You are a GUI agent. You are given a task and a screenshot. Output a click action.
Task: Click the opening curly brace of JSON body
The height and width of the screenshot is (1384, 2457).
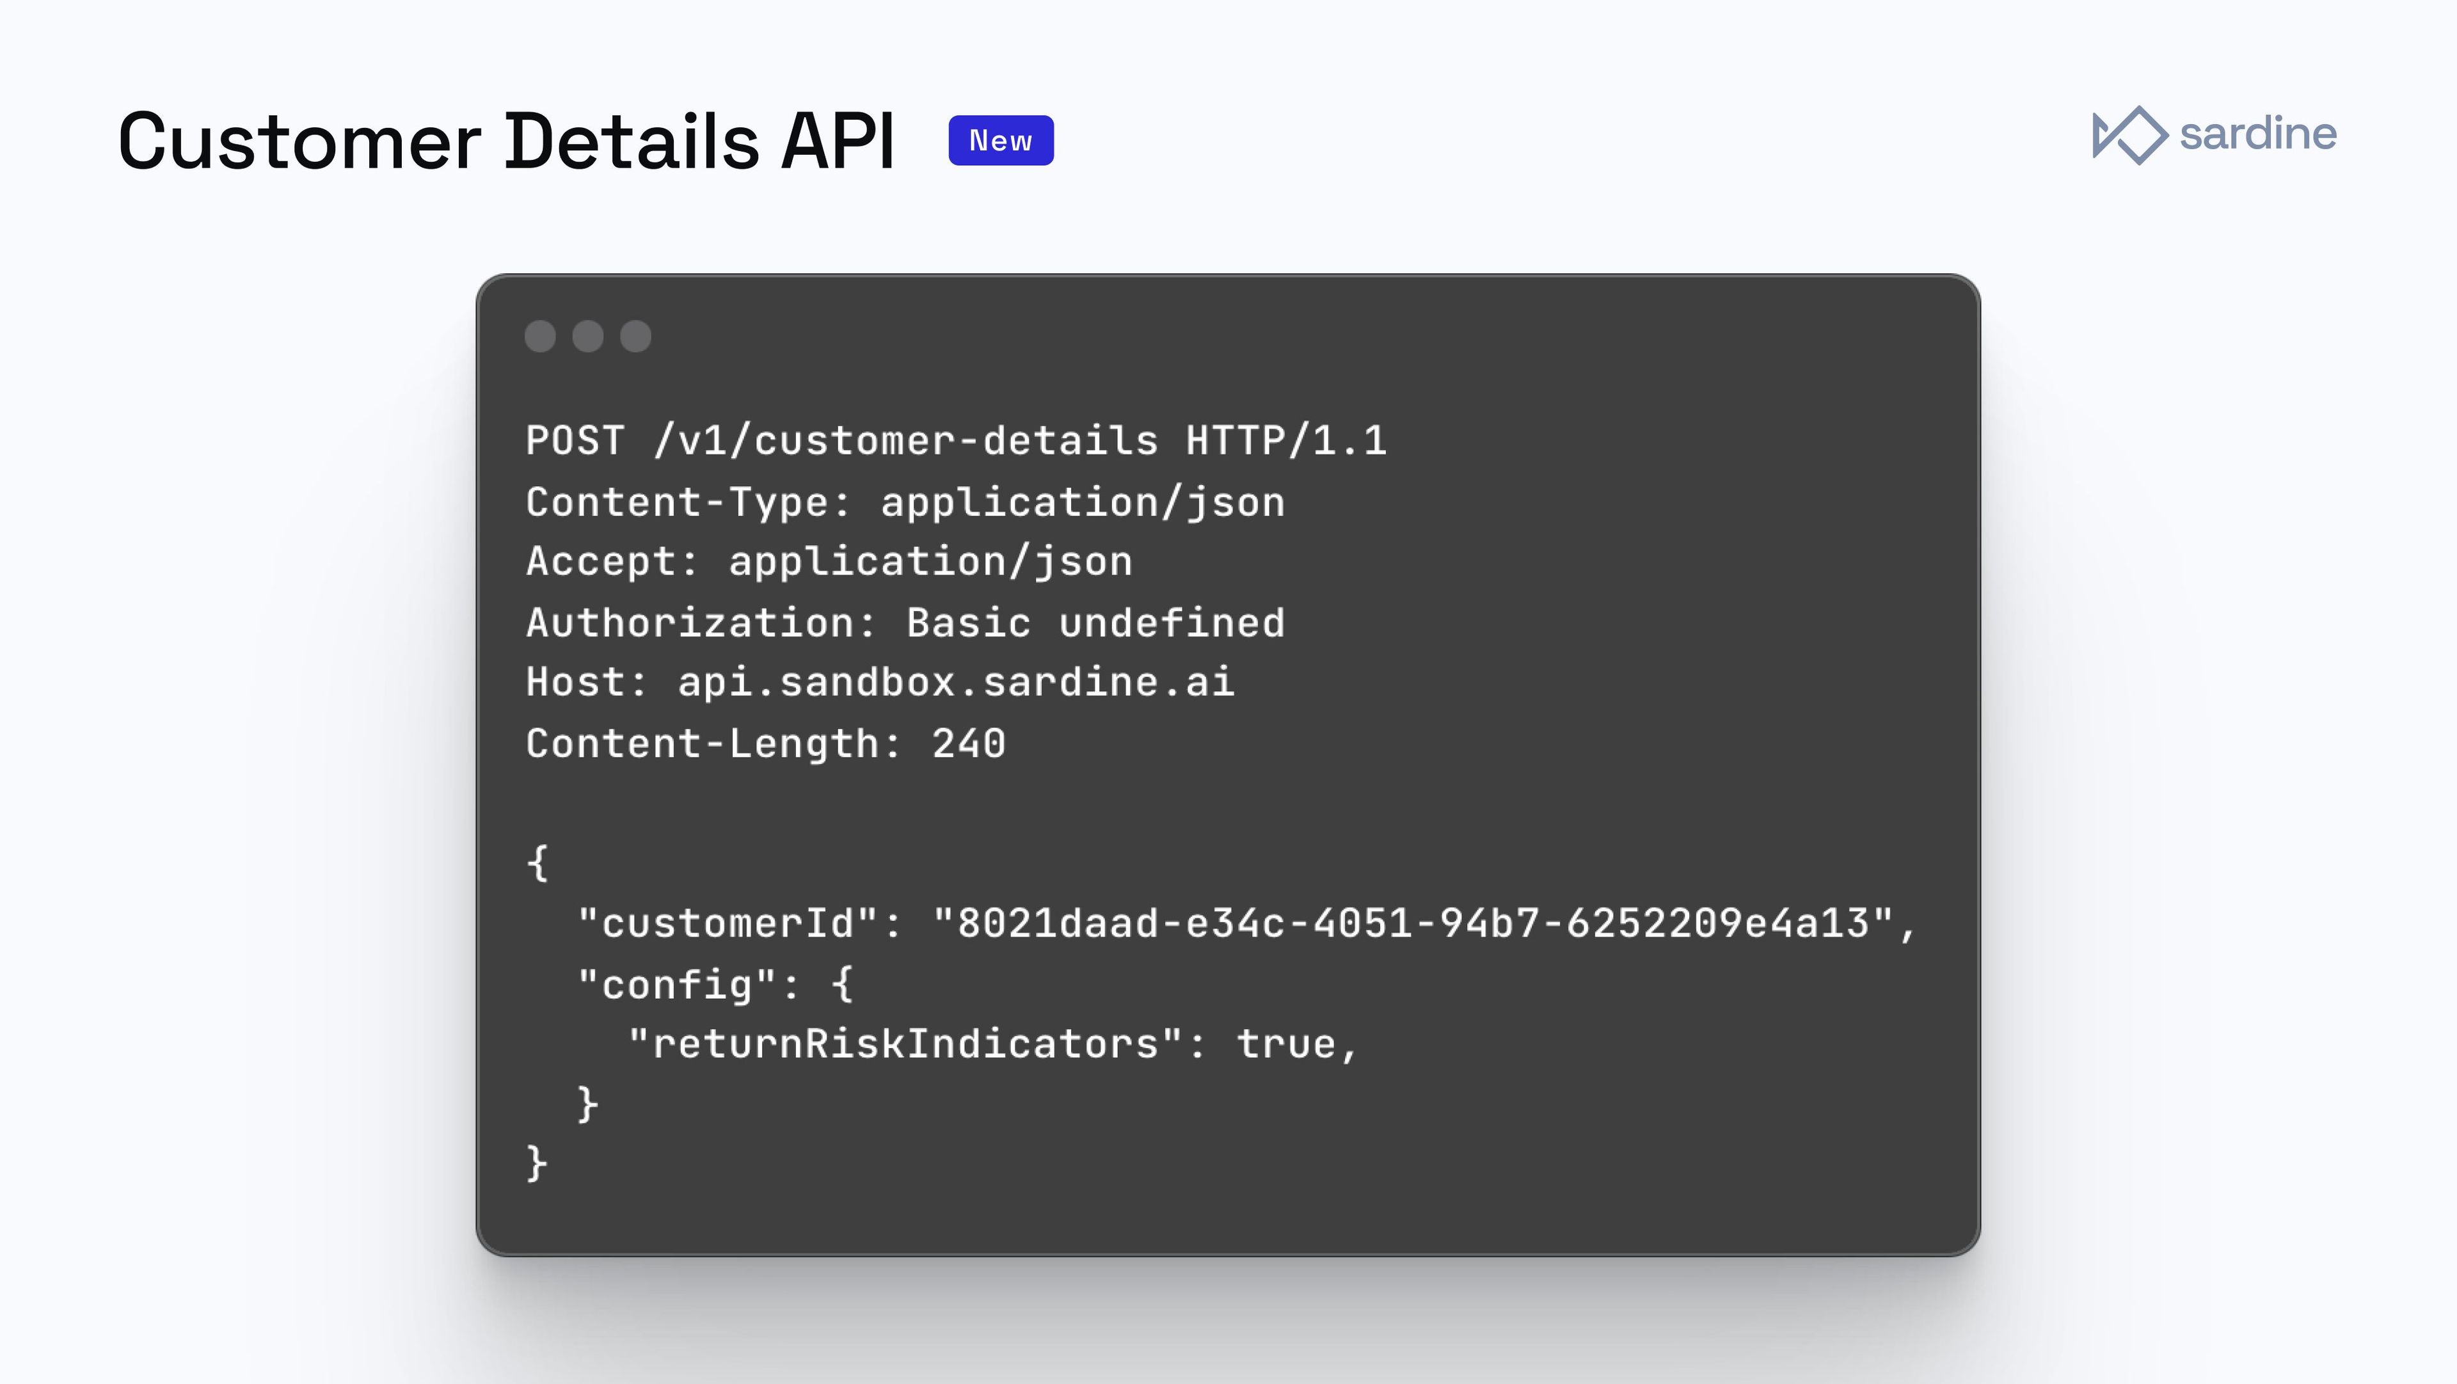click(x=538, y=863)
